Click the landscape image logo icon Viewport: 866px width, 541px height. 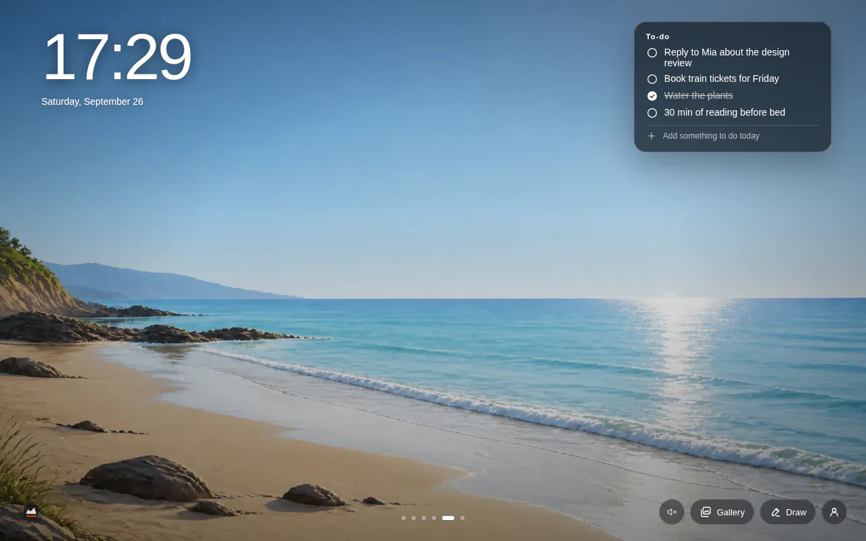31,512
